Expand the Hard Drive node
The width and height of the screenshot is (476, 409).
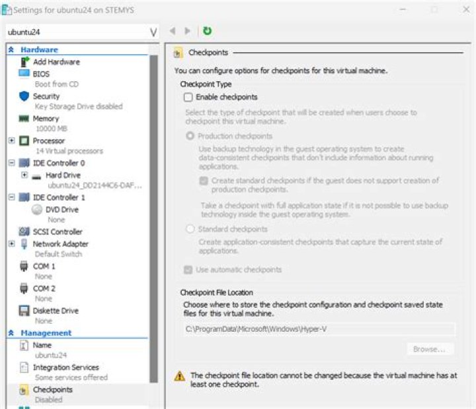point(24,175)
